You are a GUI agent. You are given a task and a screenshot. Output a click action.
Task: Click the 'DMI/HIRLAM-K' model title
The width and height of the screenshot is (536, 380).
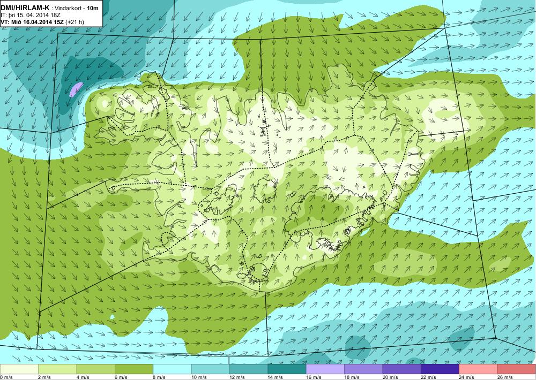tap(25, 7)
